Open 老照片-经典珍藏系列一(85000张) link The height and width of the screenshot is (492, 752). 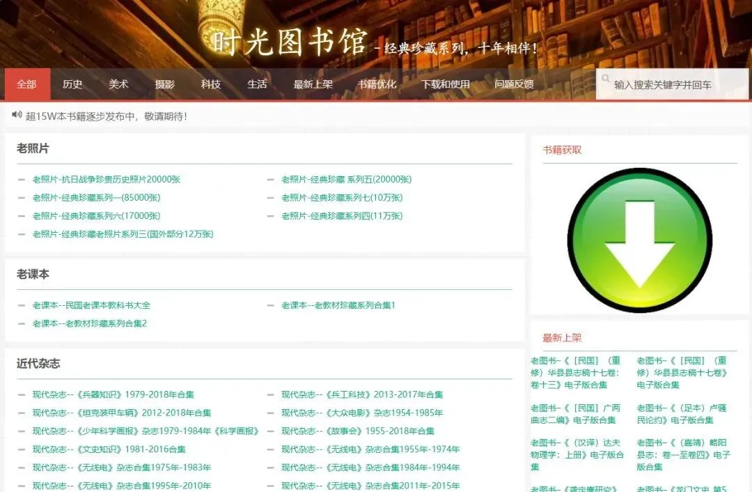click(96, 197)
